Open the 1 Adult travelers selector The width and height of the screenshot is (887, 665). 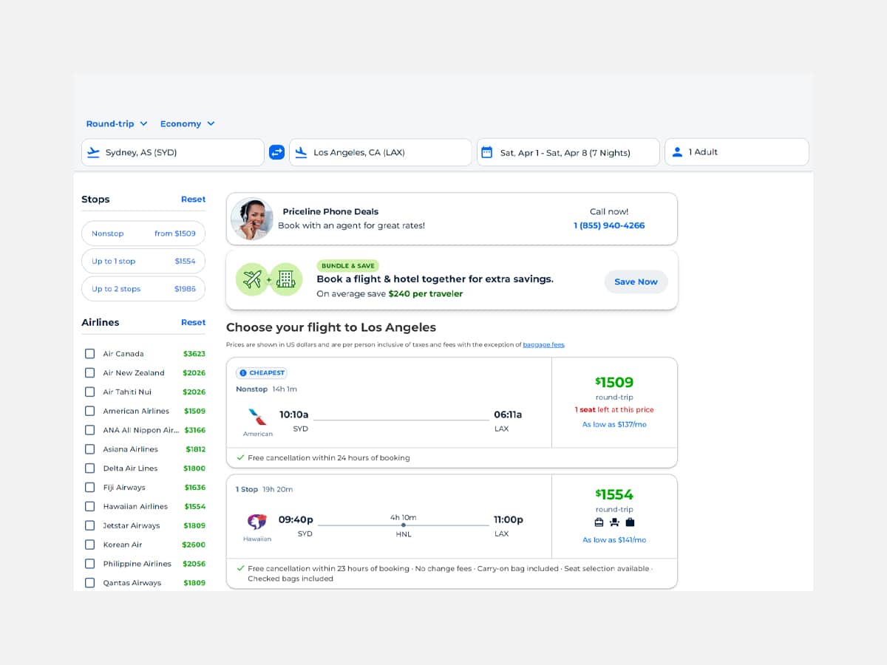[737, 152]
